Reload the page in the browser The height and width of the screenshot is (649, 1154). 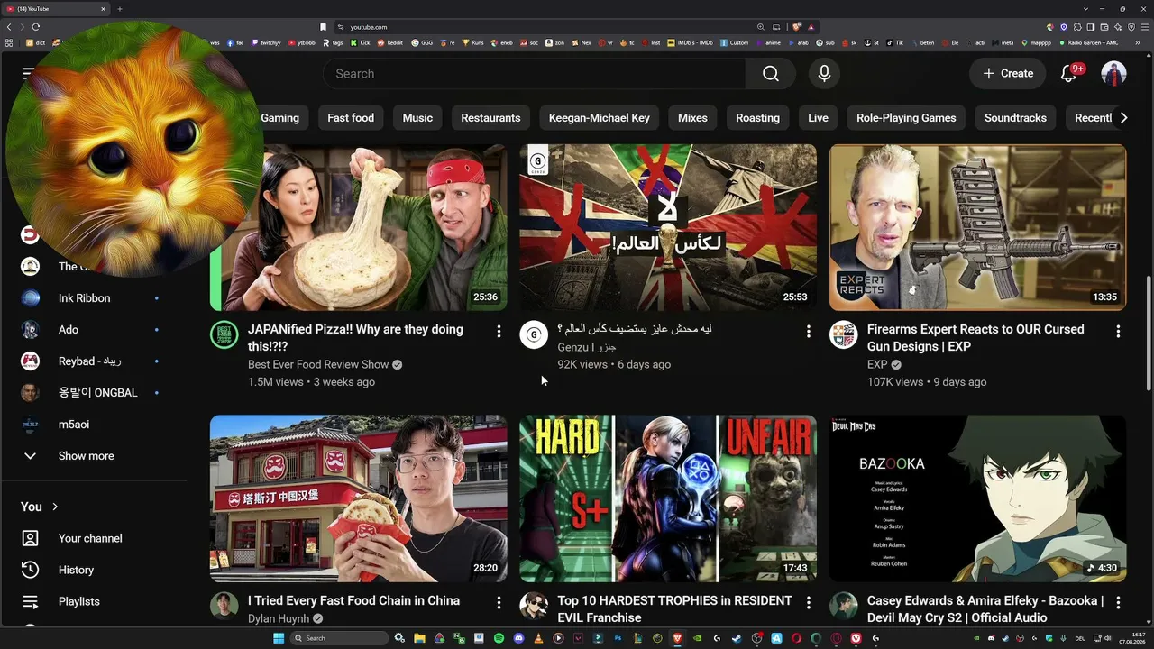coord(36,27)
